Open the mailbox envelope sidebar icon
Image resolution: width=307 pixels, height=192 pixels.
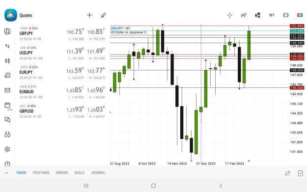[x=7, y=90]
